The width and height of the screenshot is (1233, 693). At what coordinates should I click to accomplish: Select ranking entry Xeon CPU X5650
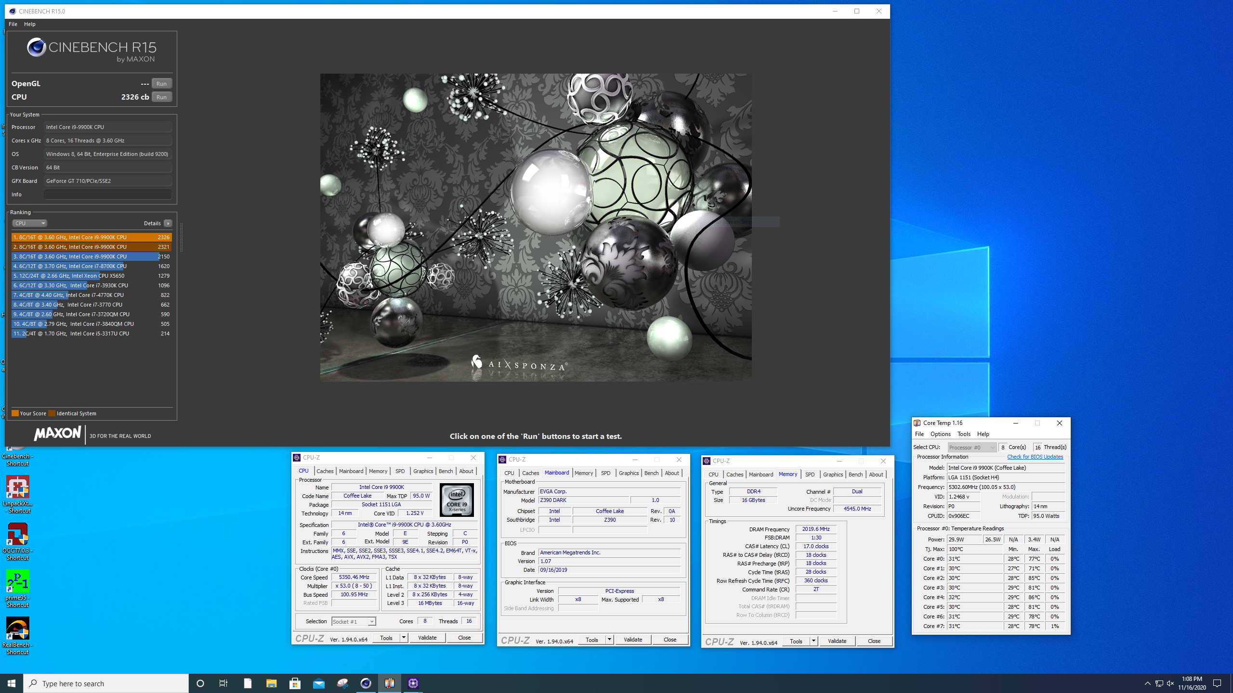[x=92, y=276]
